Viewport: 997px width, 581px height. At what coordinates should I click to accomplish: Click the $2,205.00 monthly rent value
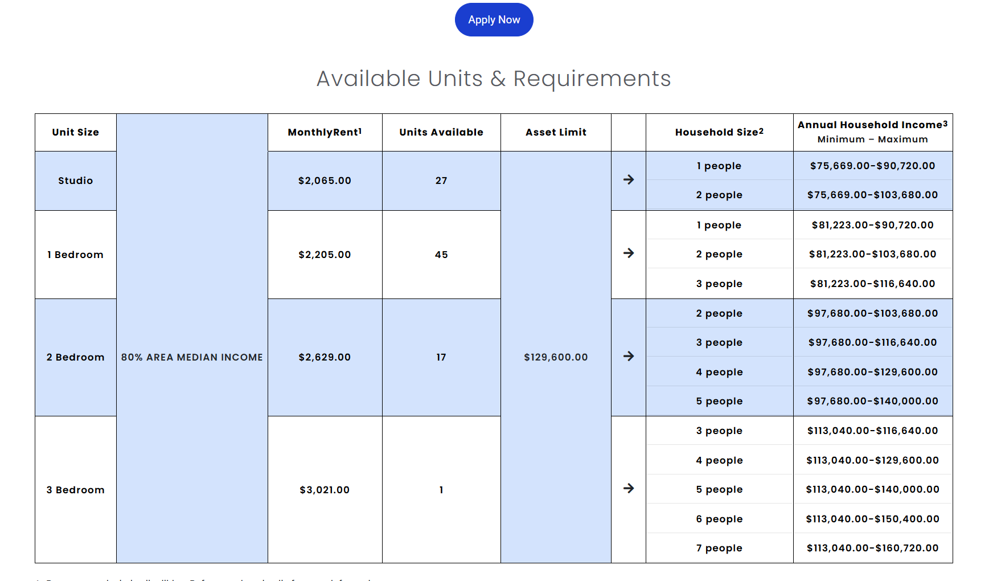(x=325, y=255)
